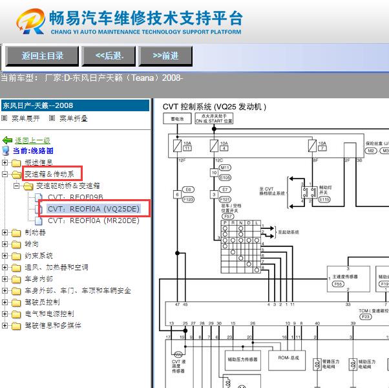389x388 pixels.
Task: Click the 制动器 folder icon
Action: click(x=16, y=233)
